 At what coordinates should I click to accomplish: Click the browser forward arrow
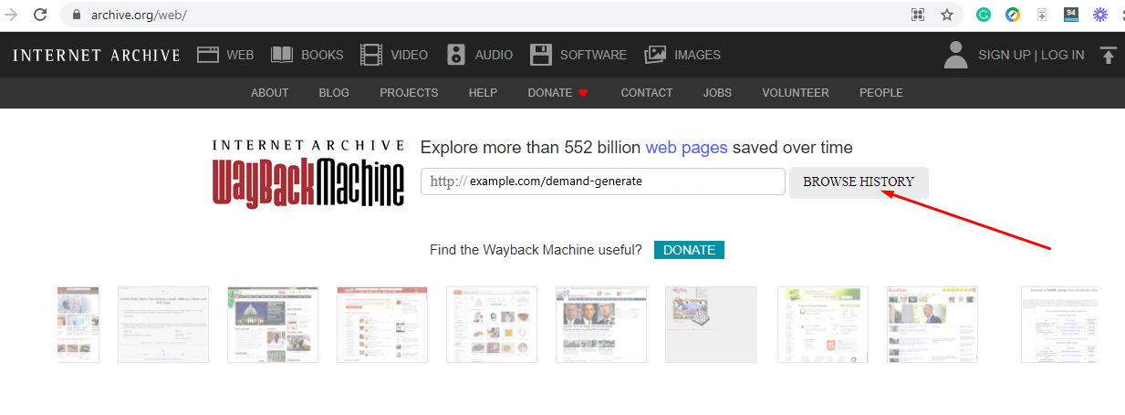coord(12,15)
